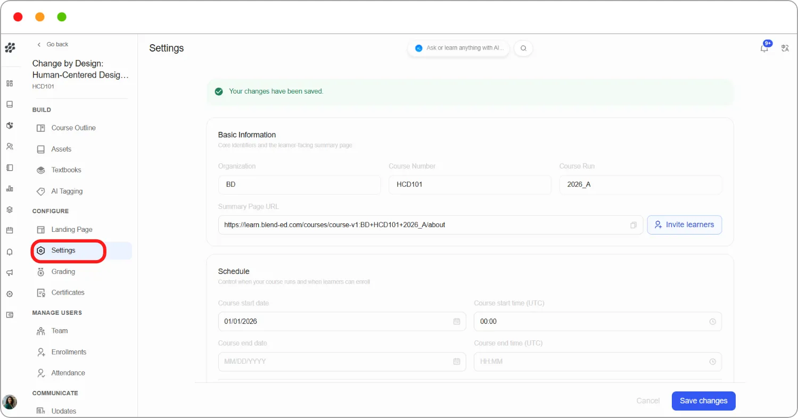Click the Organization field containing BD
The image size is (798, 418).
pos(299,185)
